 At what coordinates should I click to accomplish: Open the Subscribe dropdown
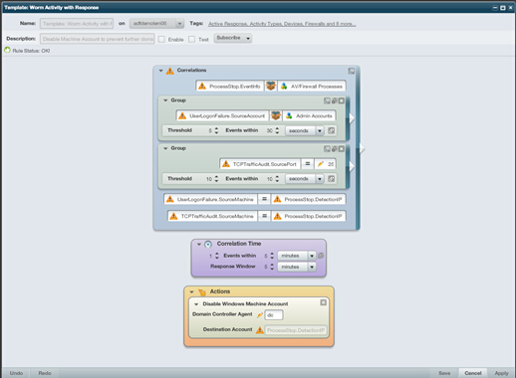pos(233,38)
